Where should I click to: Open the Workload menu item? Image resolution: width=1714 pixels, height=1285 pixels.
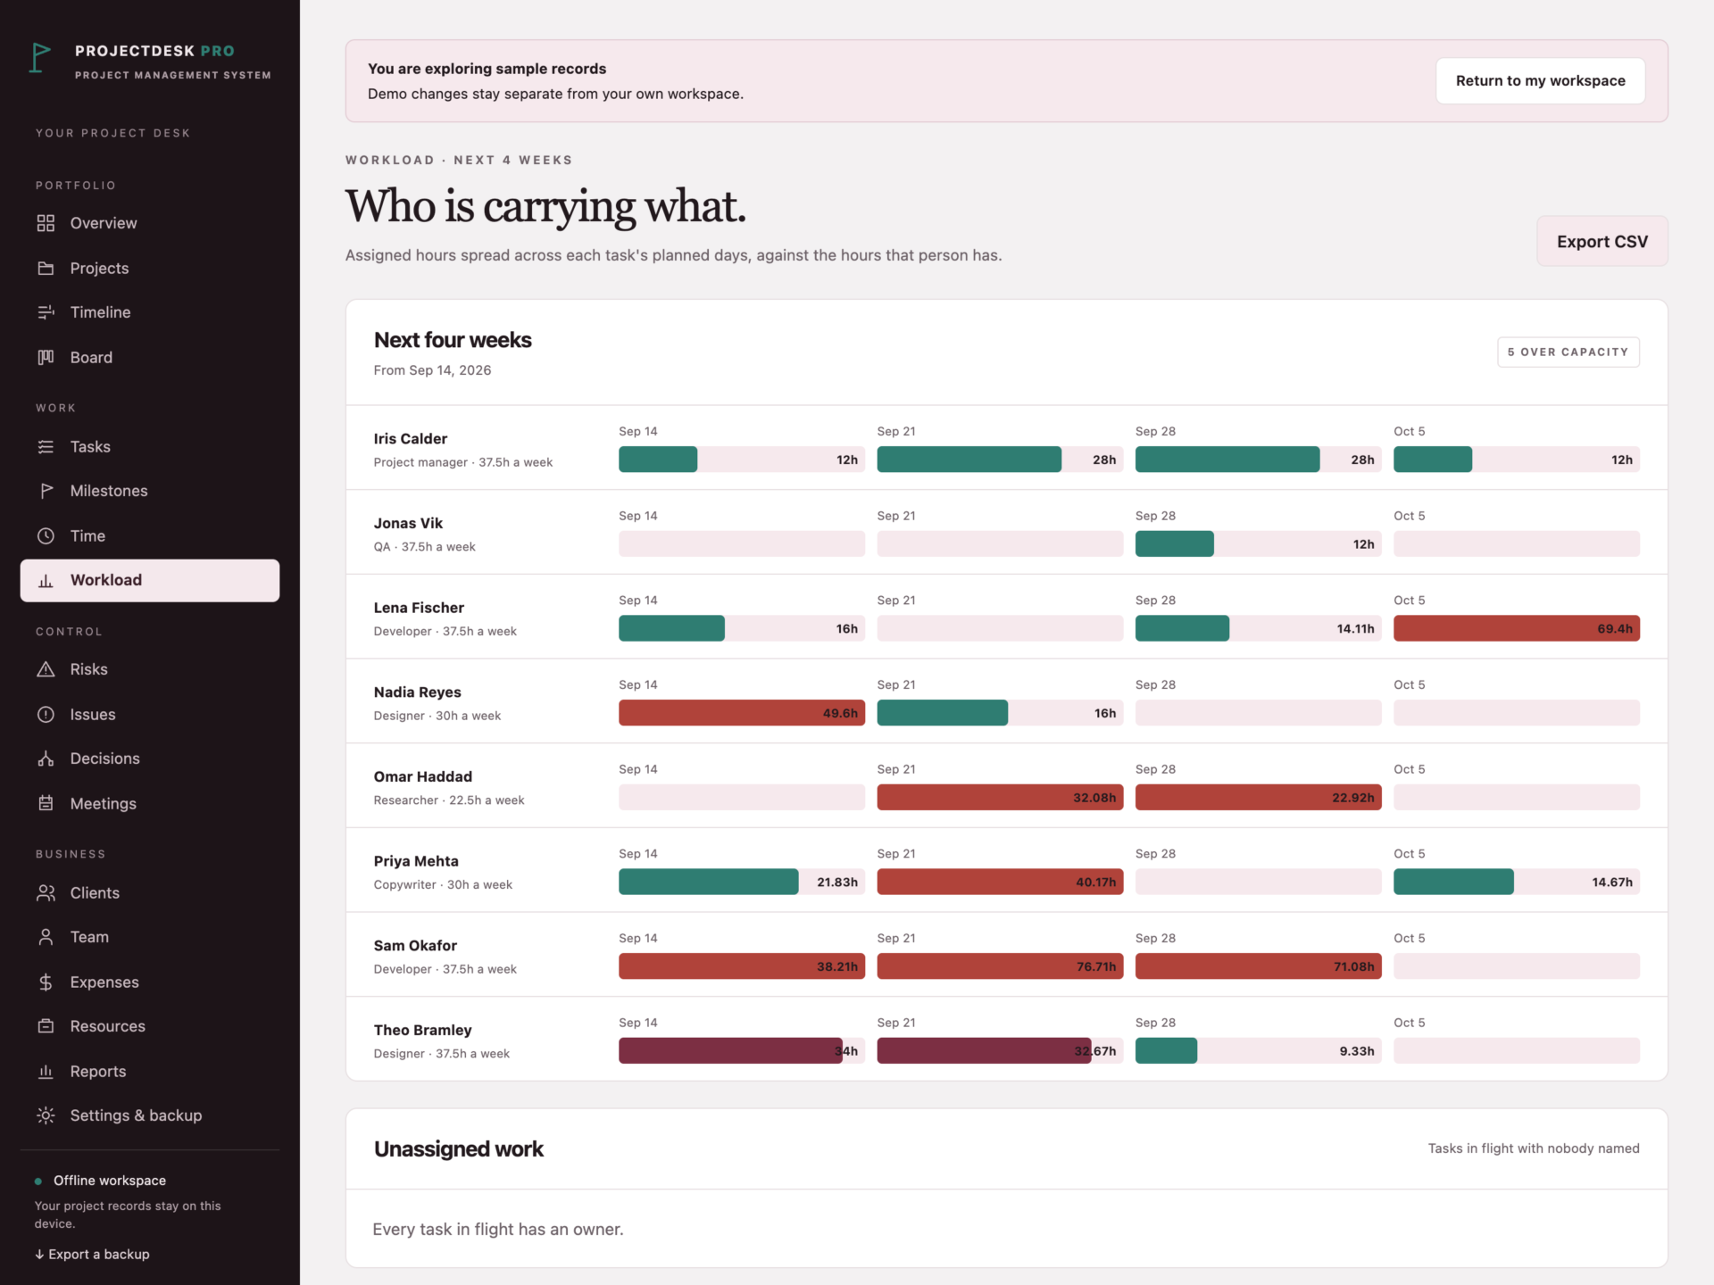150,580
